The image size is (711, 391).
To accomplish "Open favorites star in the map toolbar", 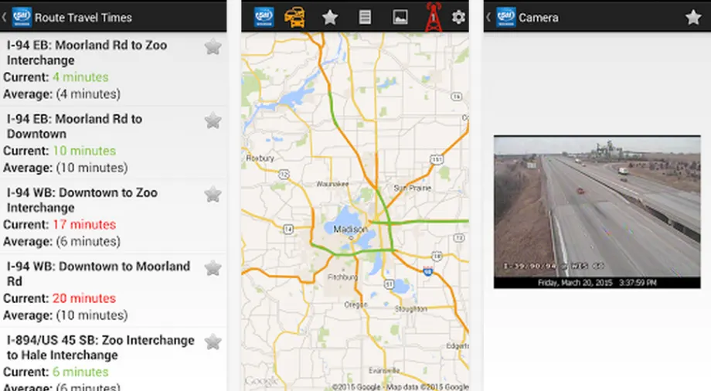I will 330,17.
